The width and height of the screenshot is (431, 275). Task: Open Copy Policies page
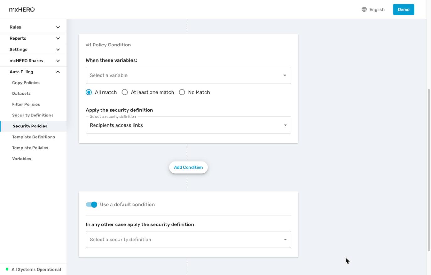click(26, 83)
